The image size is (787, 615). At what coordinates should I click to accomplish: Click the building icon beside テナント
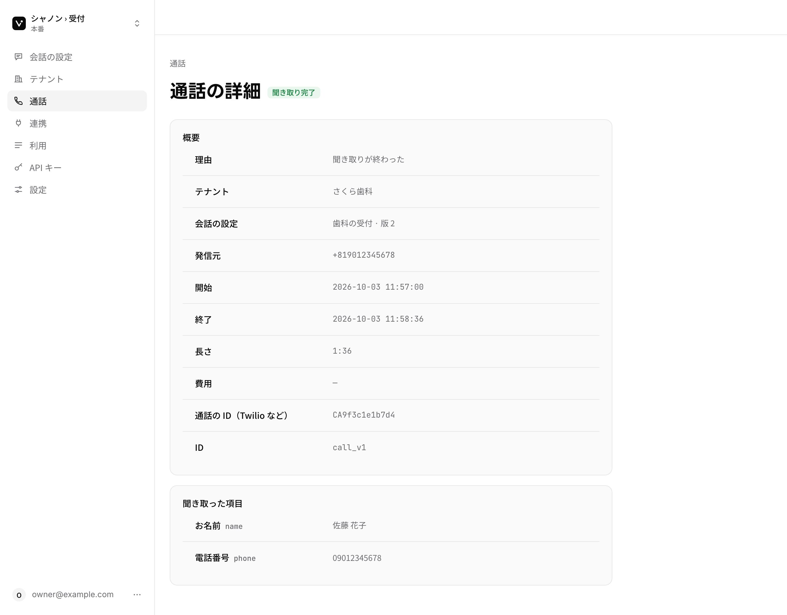18,79
